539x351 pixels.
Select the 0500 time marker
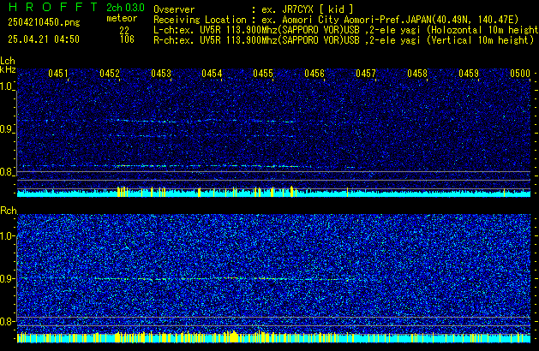tap(520, 74)
